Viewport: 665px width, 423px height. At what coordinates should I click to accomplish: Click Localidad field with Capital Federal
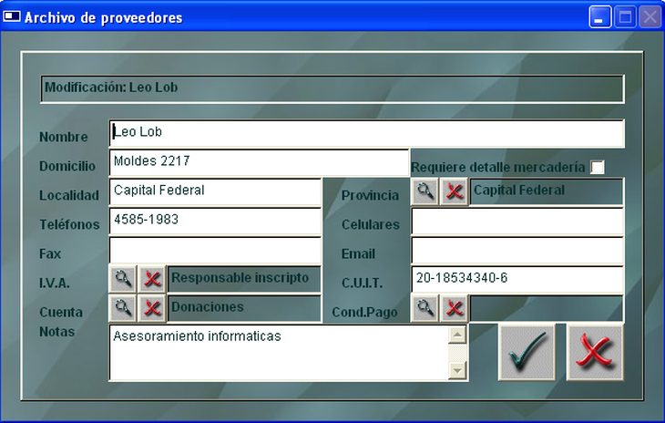tap(215, 191)
